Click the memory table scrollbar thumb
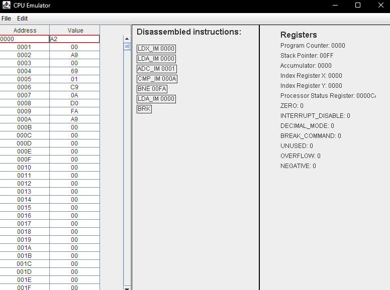390x290 pixels. tap(127, 47)
